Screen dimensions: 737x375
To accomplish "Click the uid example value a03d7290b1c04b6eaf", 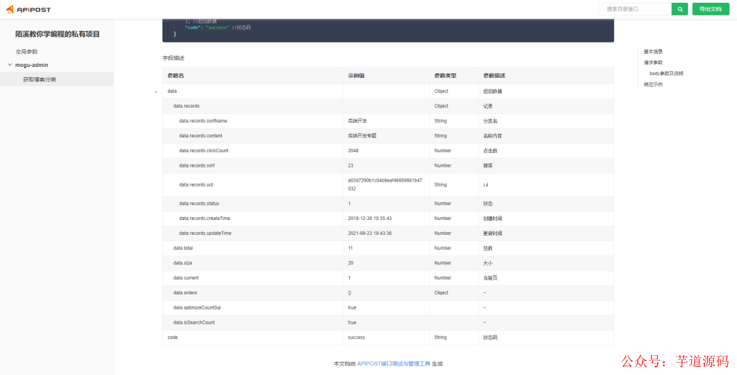I will [x=385, y=184].
